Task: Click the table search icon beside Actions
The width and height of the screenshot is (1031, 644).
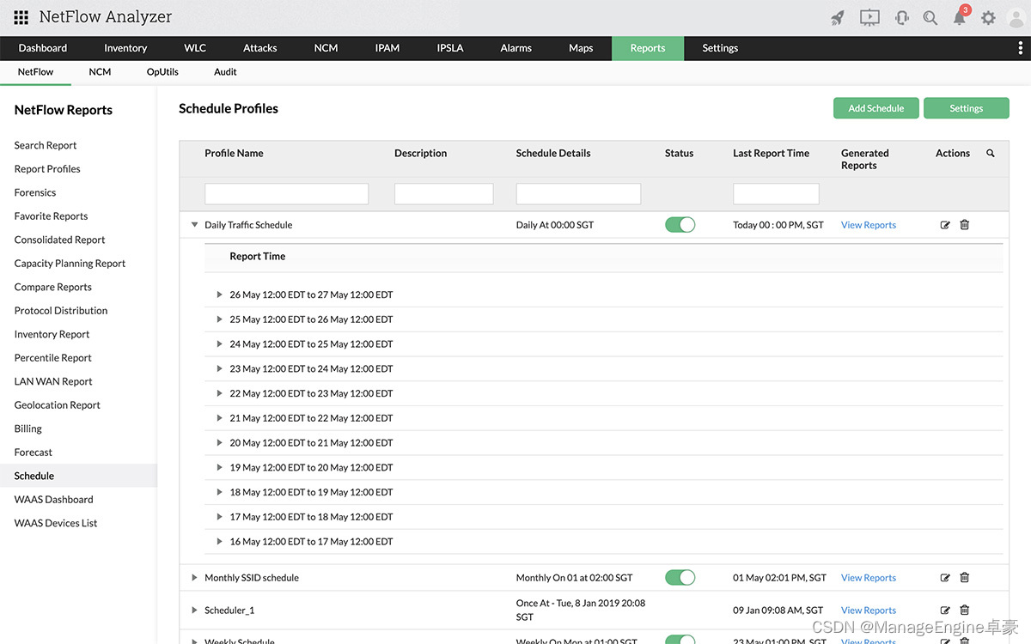Action: [991, 153]
